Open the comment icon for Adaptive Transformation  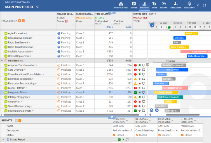(x=144, y=65)
